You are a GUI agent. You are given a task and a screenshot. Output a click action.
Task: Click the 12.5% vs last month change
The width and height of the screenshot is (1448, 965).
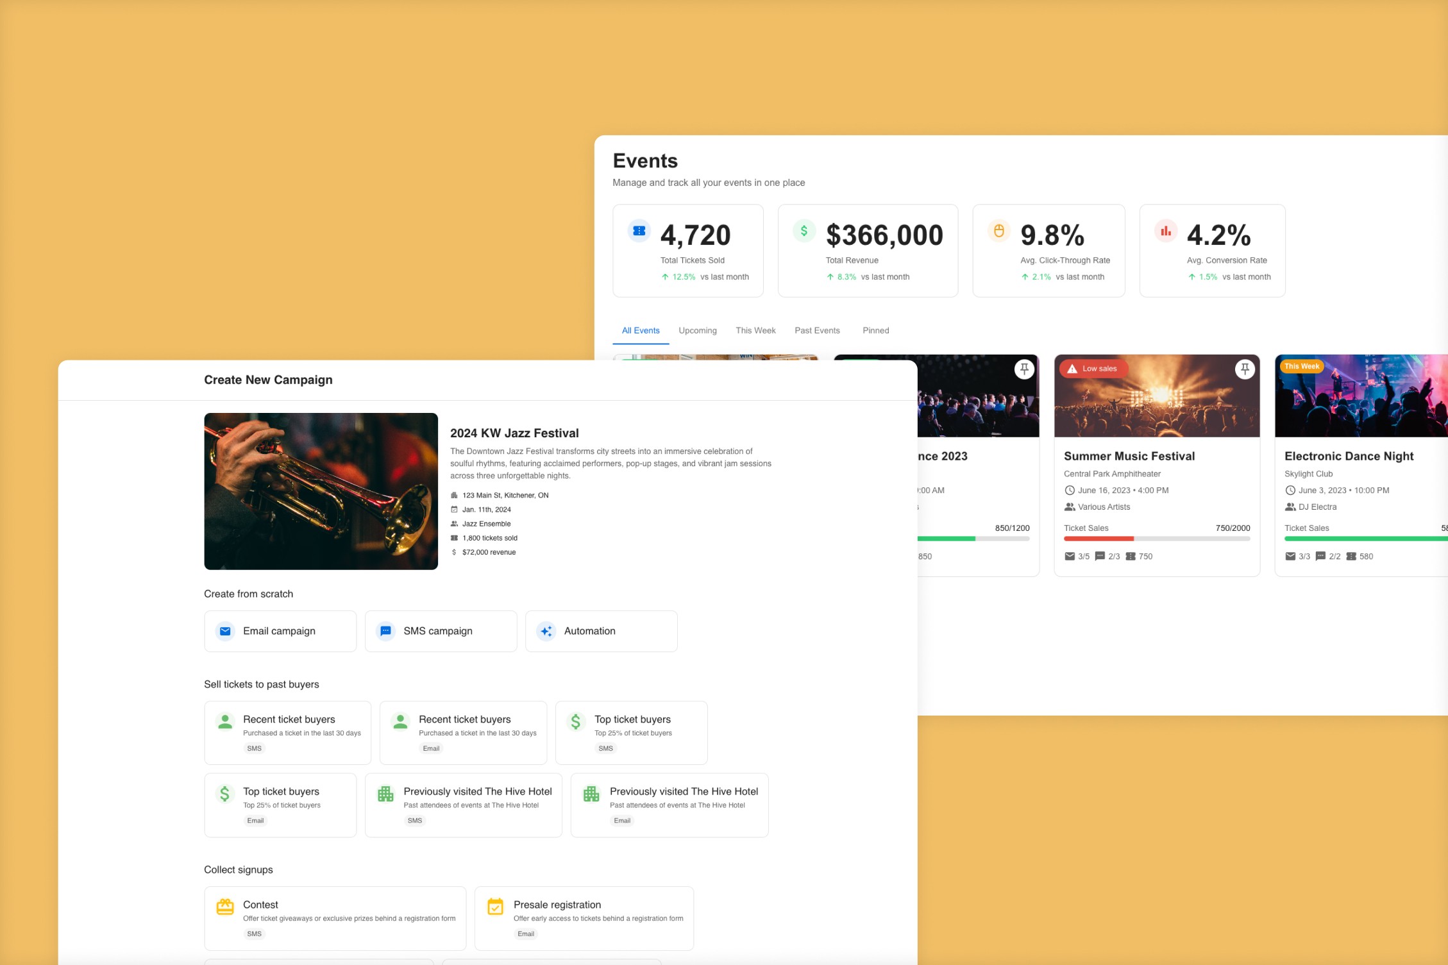point(705,278)
